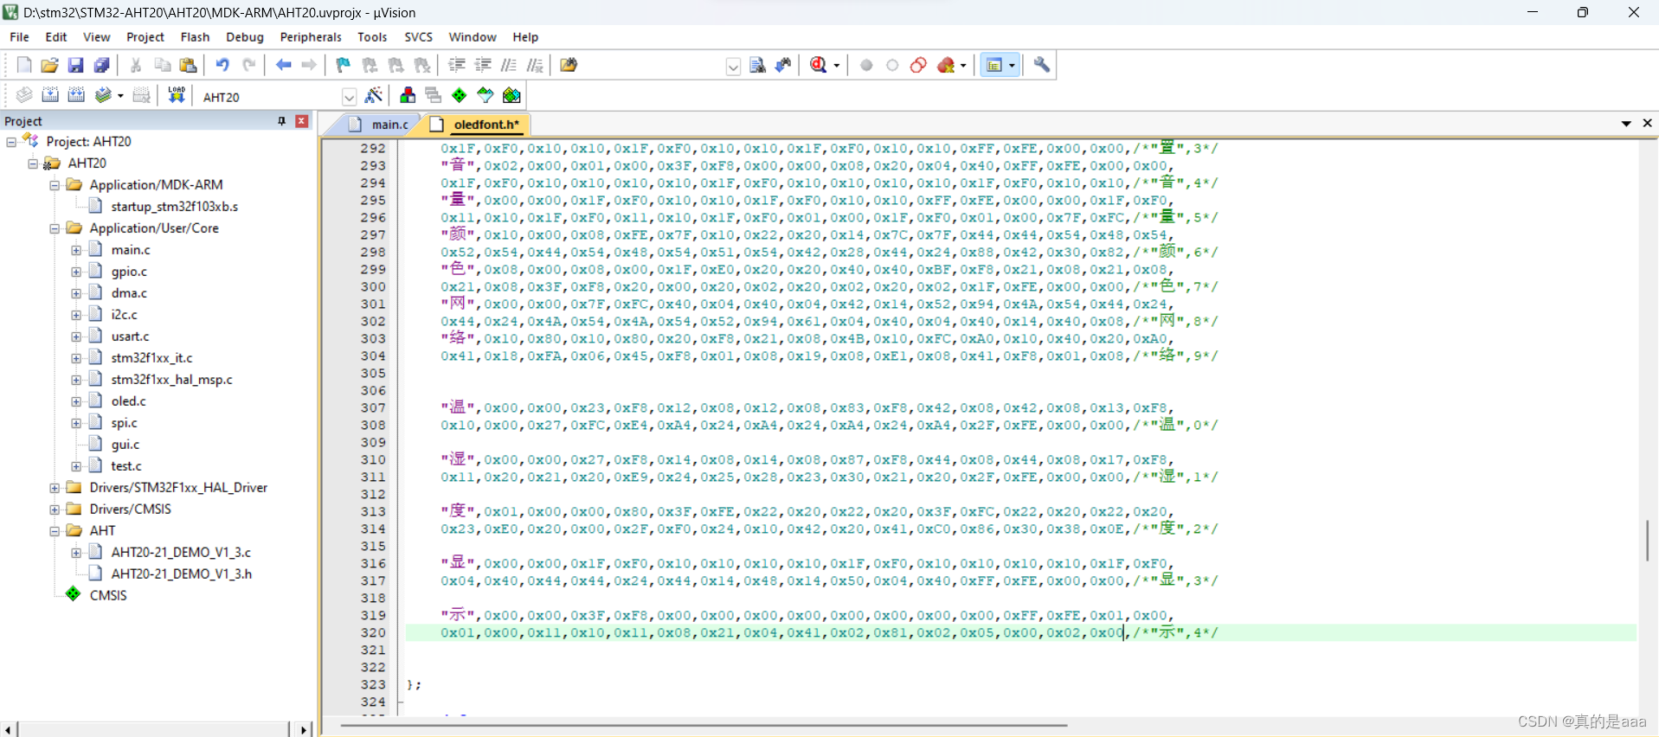
Task: Toggle the window layout button
Action: coord(994,65)
